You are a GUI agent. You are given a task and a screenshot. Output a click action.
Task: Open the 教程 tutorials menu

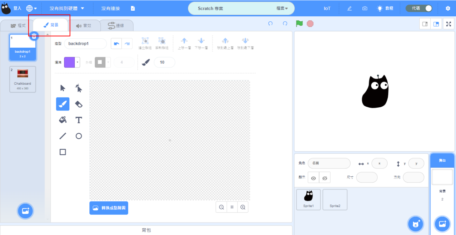point(385,8)
